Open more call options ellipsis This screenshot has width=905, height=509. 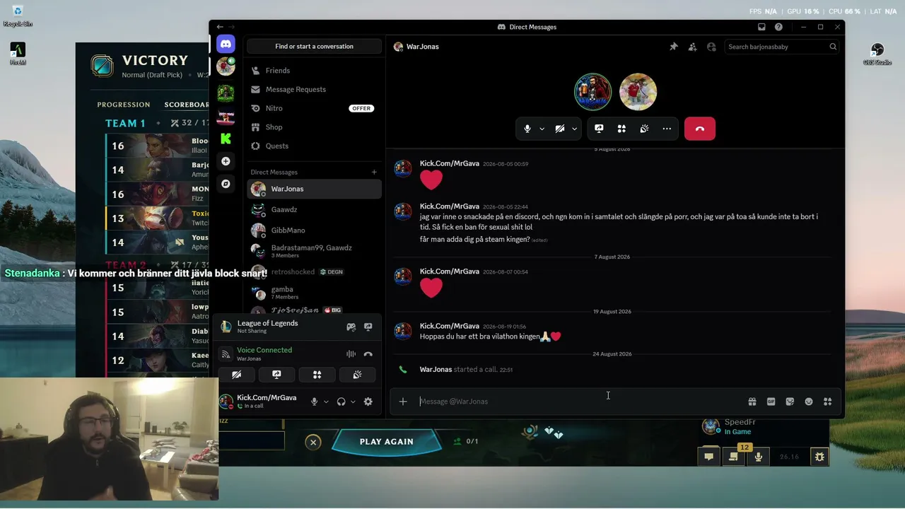click(667, 129)
